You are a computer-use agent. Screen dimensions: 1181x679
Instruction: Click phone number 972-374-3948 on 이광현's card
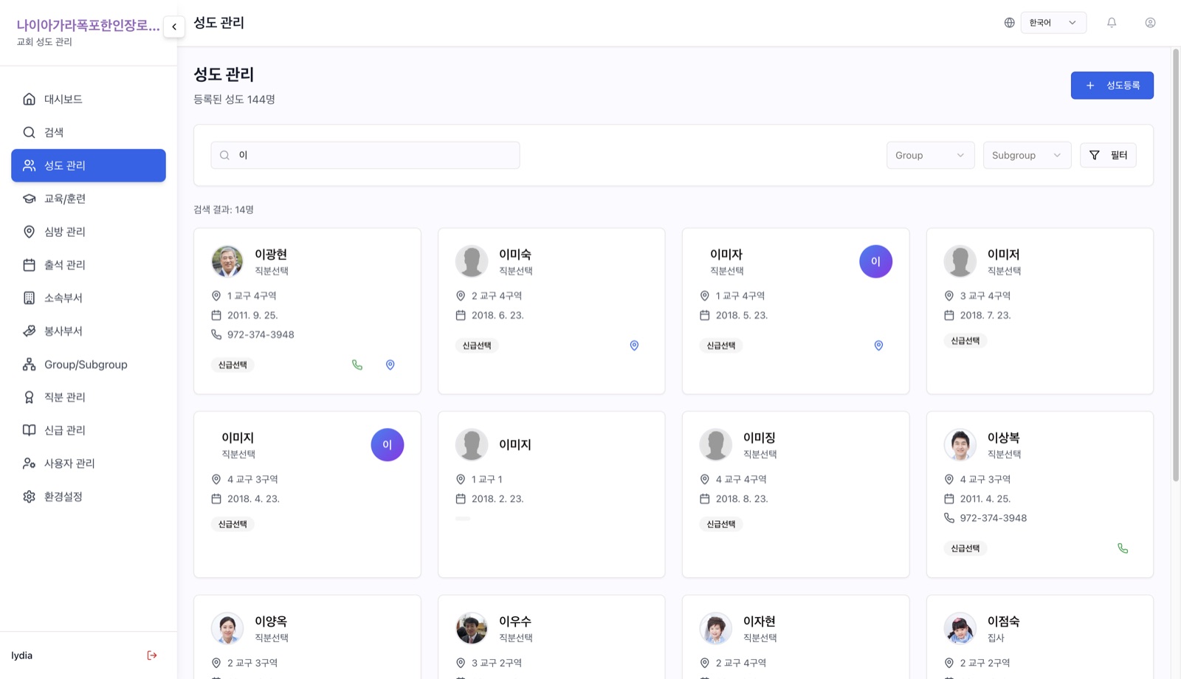point(261,334)
